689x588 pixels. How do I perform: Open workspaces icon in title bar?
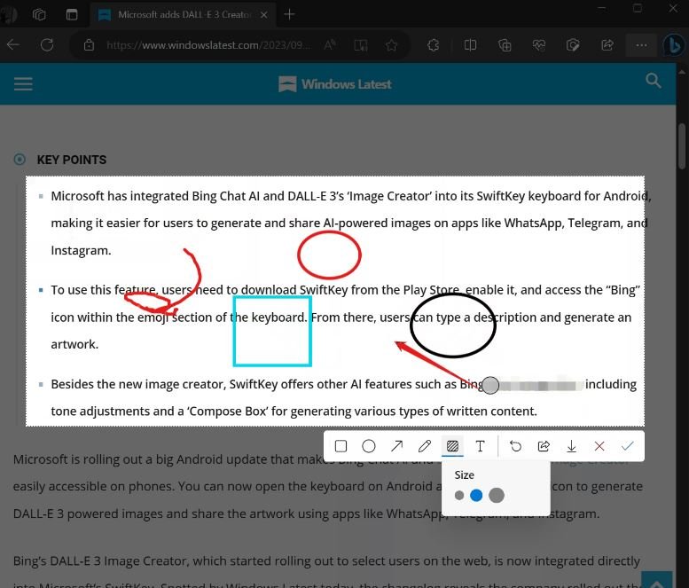point(39,14)
